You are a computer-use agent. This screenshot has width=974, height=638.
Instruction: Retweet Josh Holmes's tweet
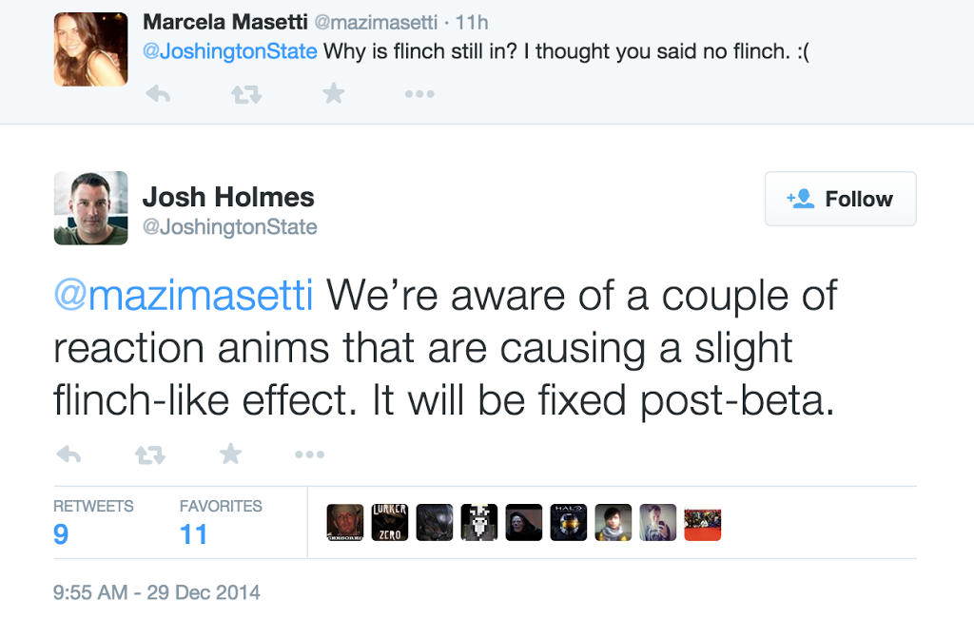coord(149,454)
